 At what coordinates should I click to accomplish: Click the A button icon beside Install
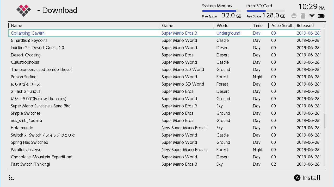297,178
